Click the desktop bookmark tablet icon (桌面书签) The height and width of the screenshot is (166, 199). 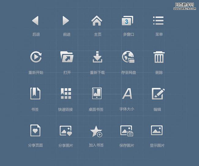[x=97, y=93]
